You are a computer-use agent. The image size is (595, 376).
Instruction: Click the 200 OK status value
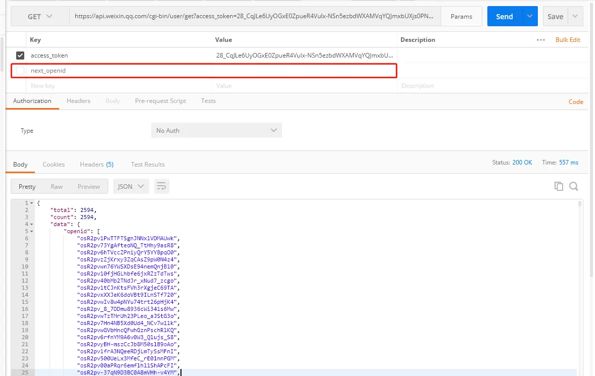(522, 162)
